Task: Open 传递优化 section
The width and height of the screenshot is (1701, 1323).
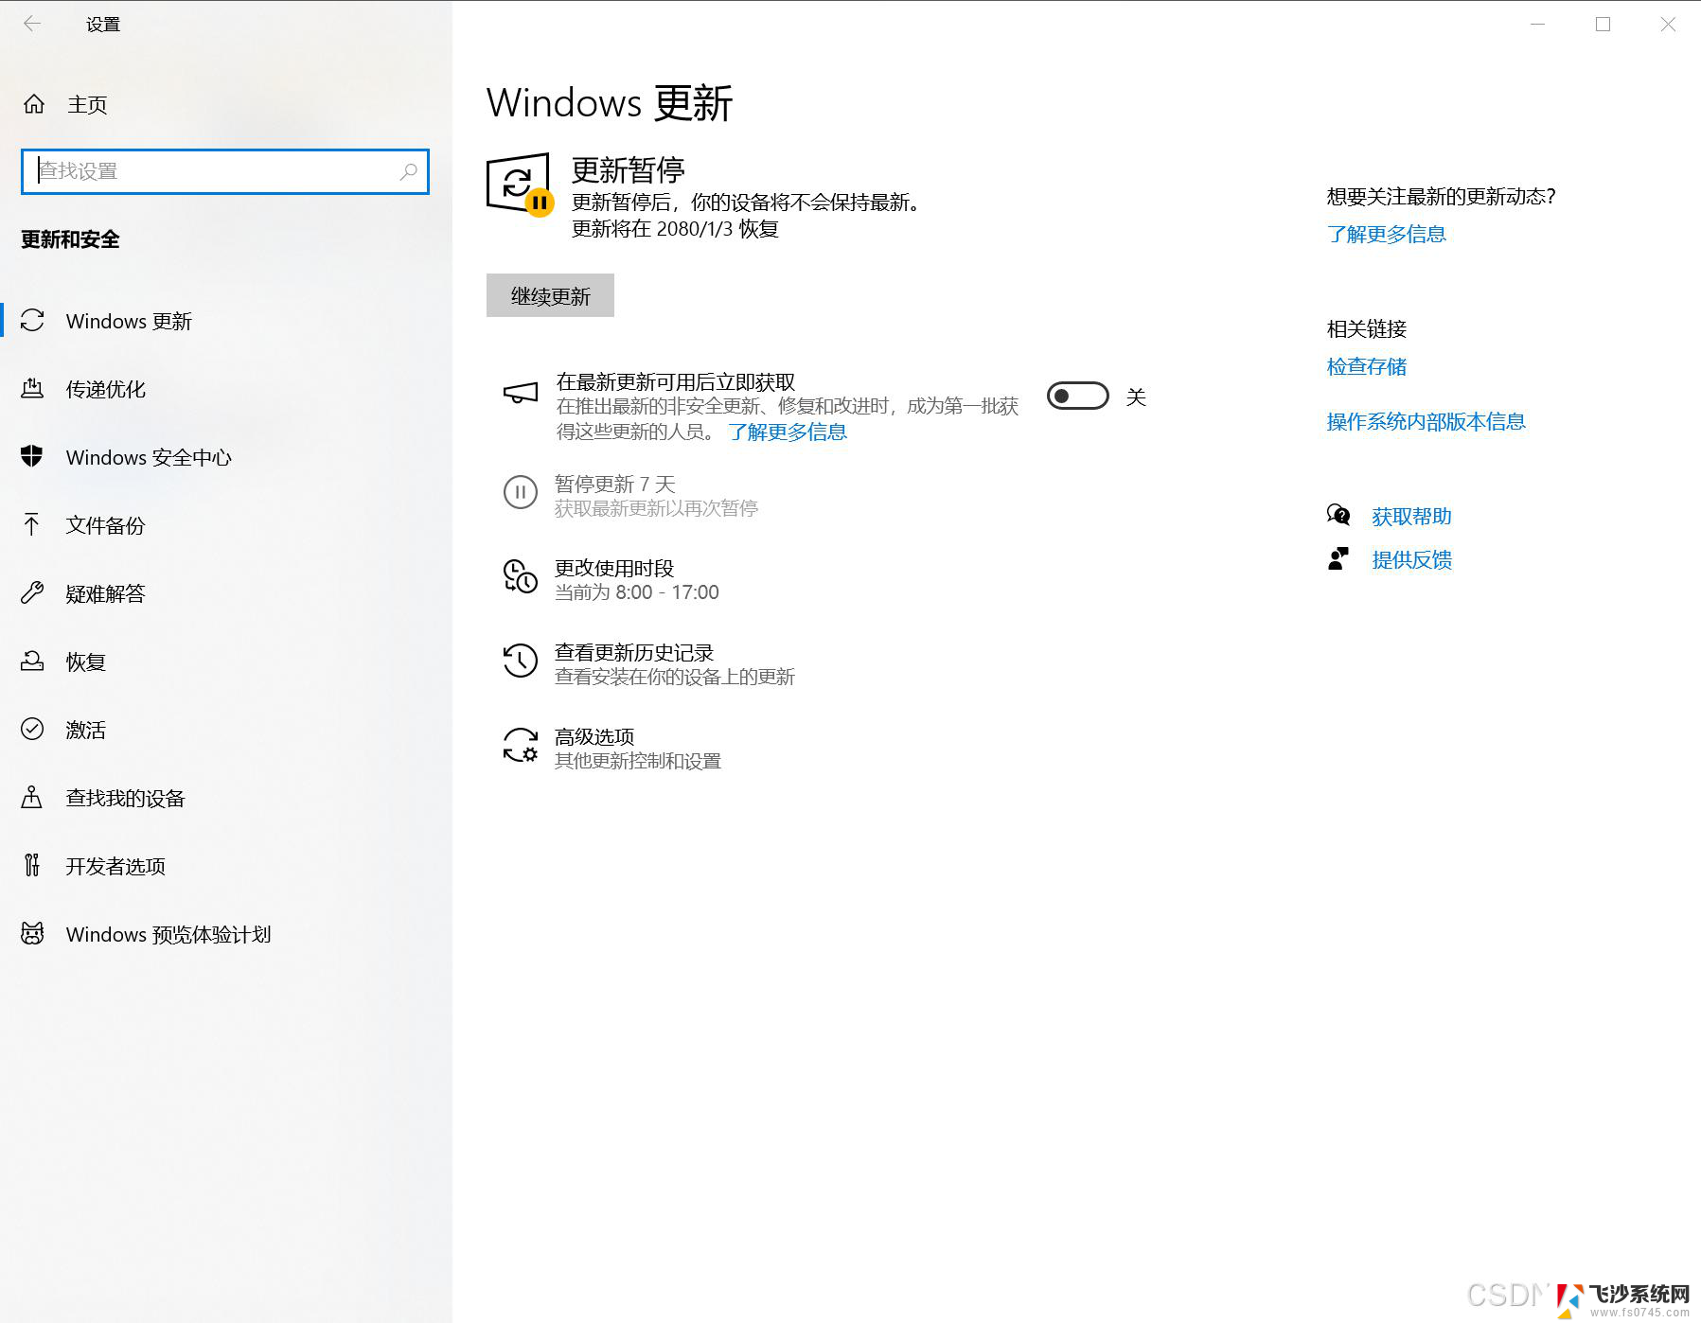Action: [x=226, y=389]
